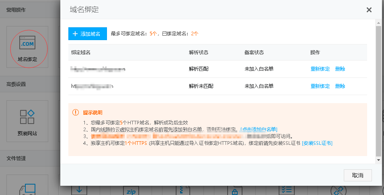The height and width of the screenshot is (195, 384).
Task: Click the orange 提示说明 warning icon
Action: pyautogui.click(x=76, y=112)
